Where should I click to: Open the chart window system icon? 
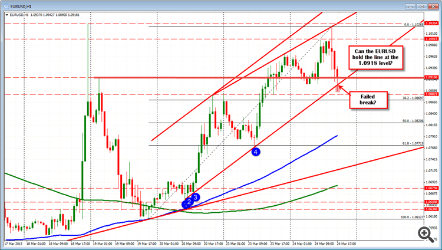point(6,6)
